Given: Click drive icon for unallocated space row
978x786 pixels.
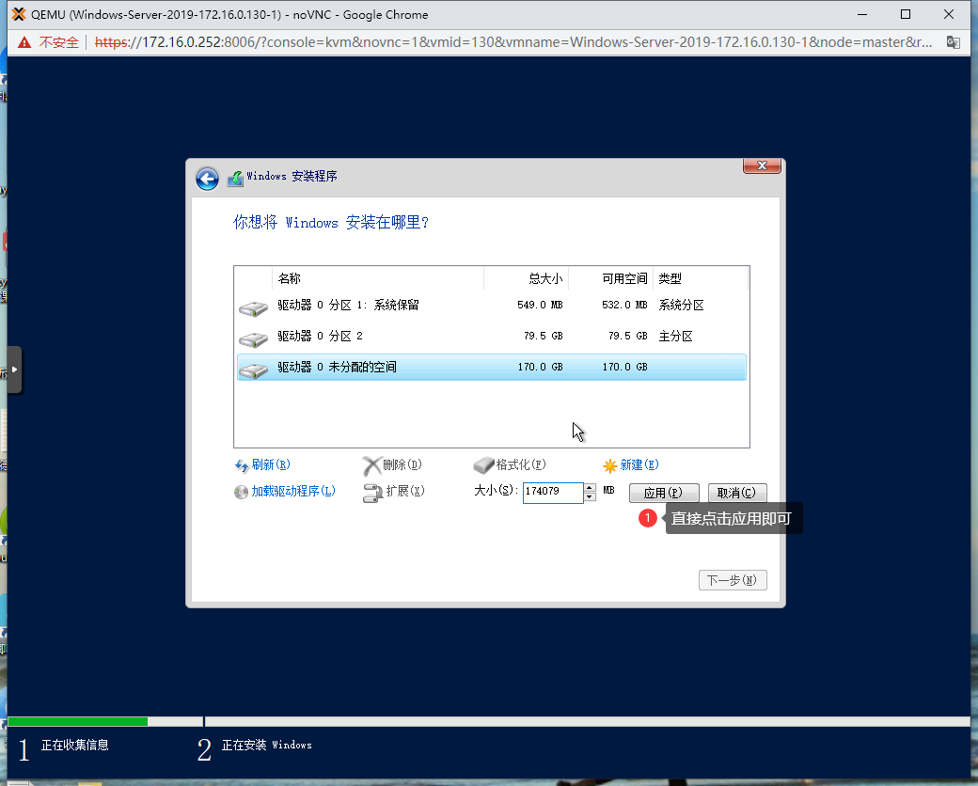Looking at the screenshot, I should click(253, 369).
